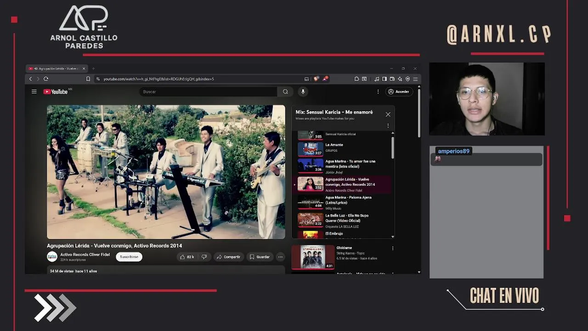Play El Embrujo from the playlist
Viewport: 588px width, 331px height.
pos(342,234)
